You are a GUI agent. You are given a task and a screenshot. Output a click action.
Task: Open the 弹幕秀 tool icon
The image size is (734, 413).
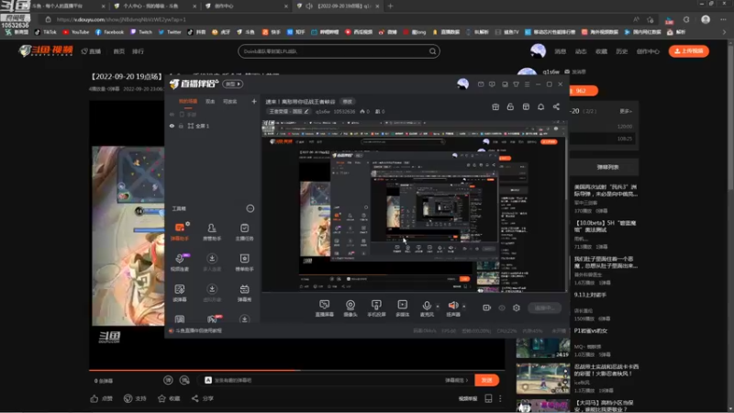pos(244,293)
